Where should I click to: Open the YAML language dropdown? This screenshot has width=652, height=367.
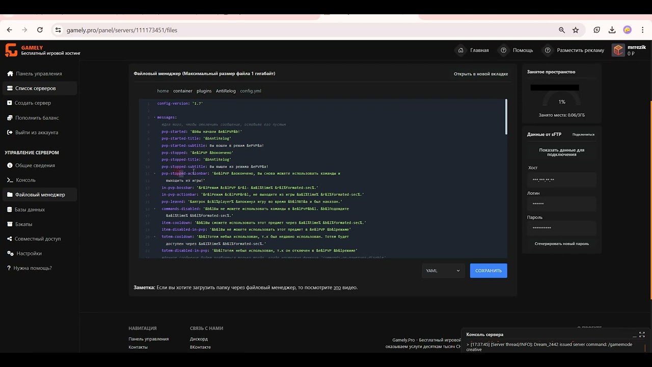point(442,271)
